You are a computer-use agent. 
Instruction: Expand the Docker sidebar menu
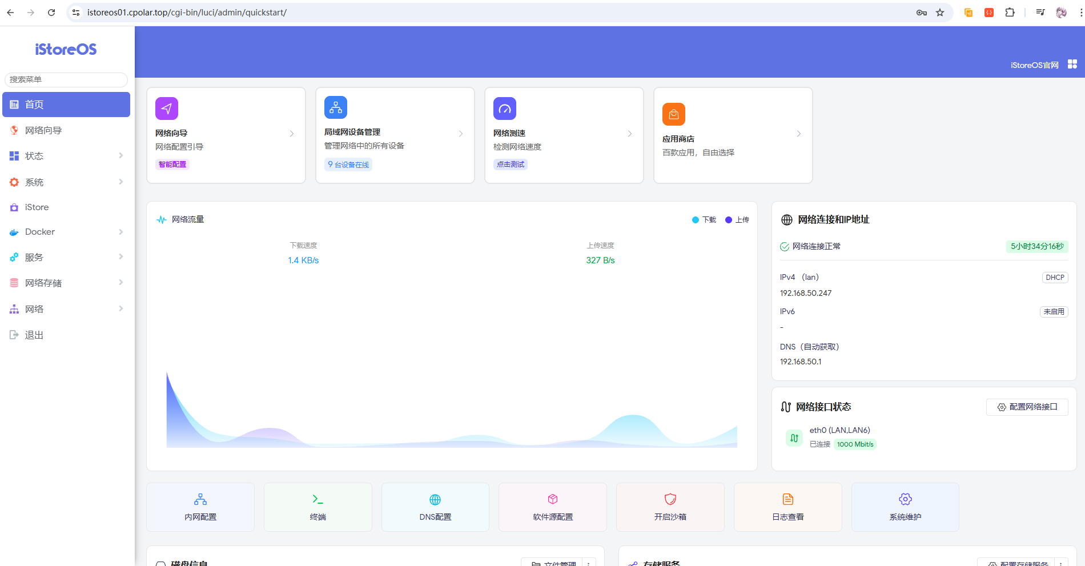click(66, 232)
